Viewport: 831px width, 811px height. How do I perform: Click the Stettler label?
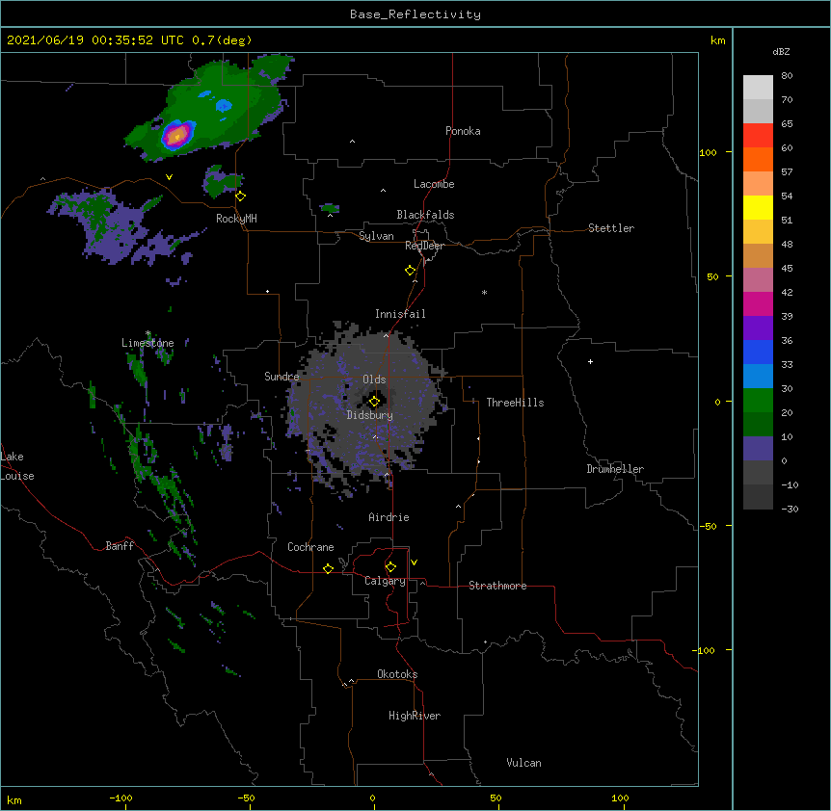tap(611, 228)
